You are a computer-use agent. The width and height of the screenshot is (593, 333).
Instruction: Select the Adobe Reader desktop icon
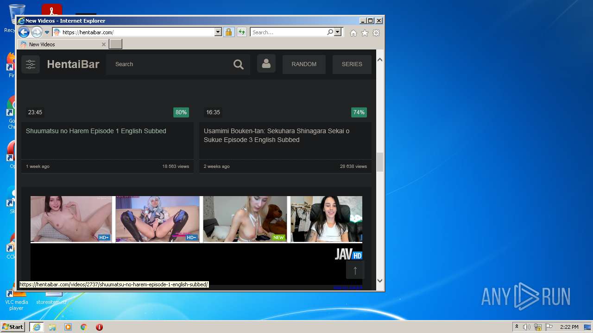click(x=52, y=9)
